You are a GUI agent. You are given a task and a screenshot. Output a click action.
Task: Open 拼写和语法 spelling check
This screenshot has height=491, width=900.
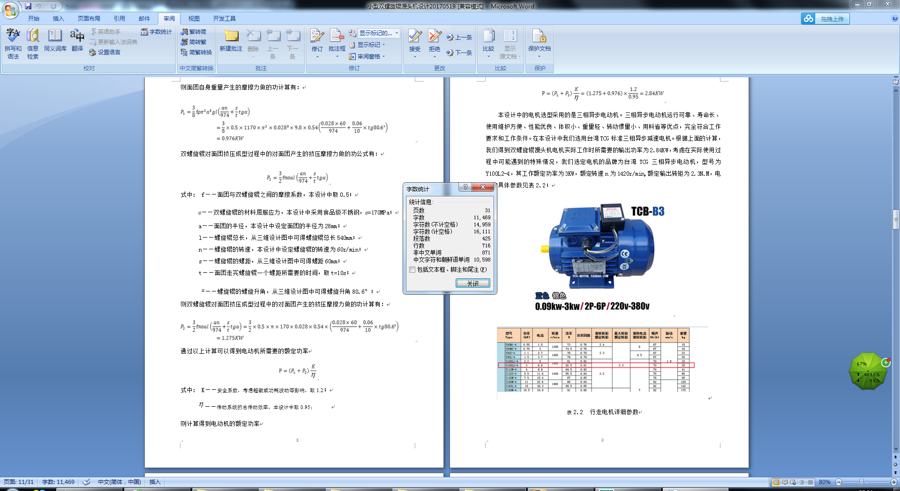[x=13, y=43]
